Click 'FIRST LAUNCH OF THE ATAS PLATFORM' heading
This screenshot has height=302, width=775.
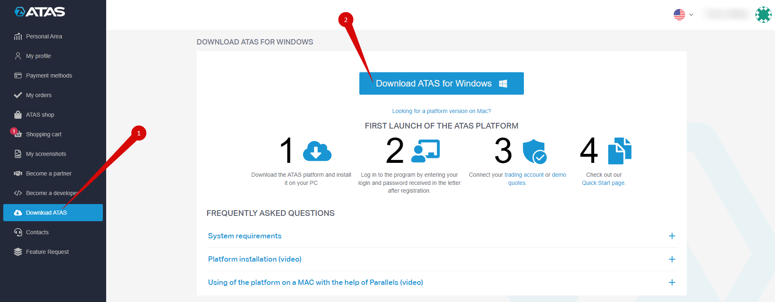441,126
